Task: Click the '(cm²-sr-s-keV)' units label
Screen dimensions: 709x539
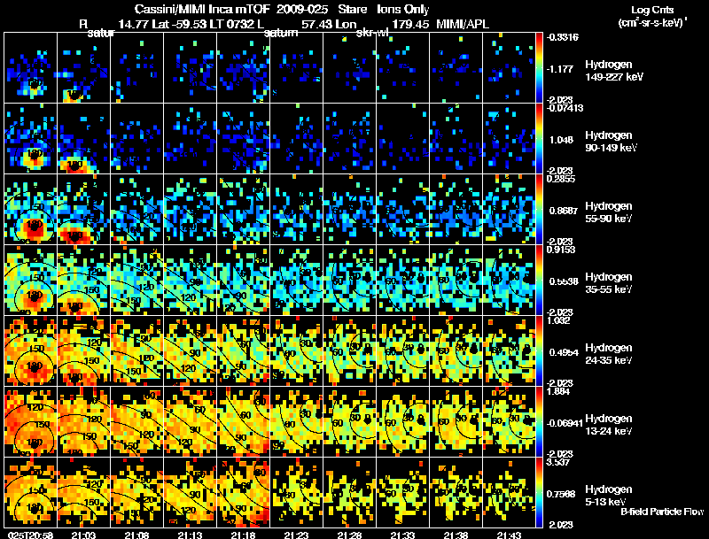Action: tap(652, 23)
